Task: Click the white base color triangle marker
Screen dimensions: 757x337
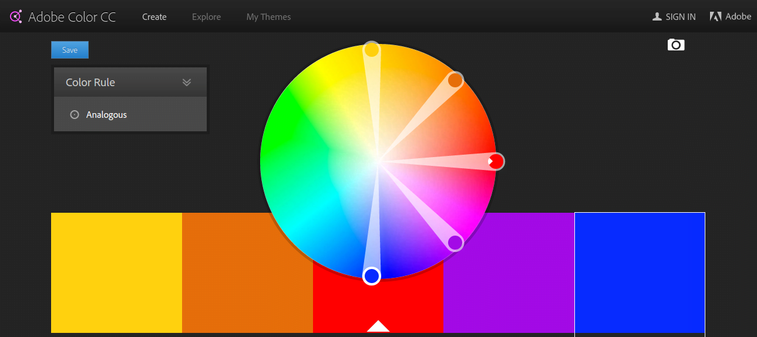Action: pos(378,326)
